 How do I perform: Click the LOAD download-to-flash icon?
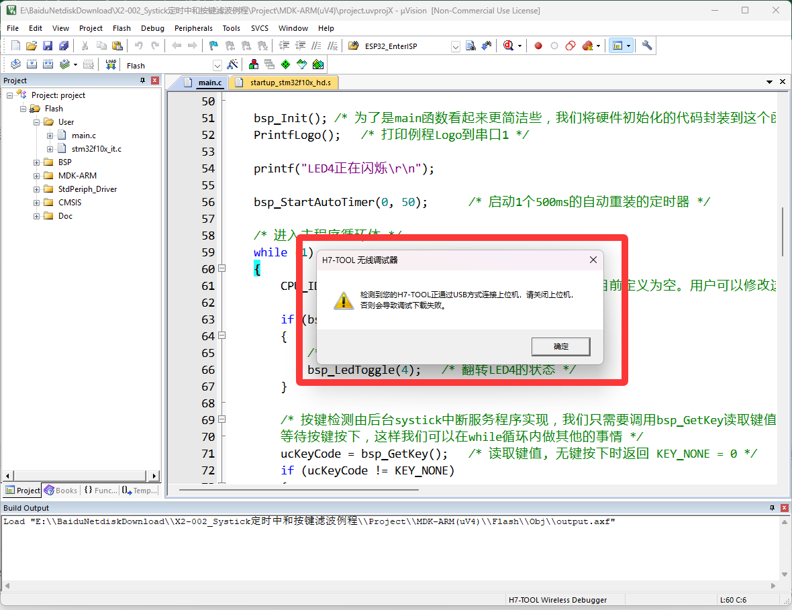[111, 64]
